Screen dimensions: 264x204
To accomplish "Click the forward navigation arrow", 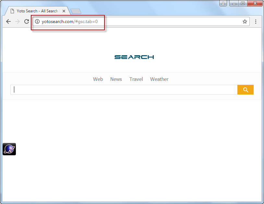I will 18,21.
